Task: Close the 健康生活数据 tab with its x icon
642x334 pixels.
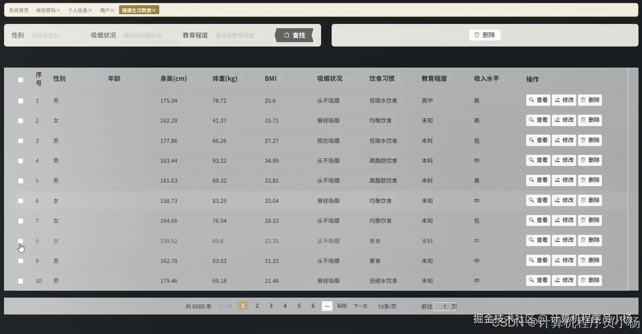Action: point(154,10)
